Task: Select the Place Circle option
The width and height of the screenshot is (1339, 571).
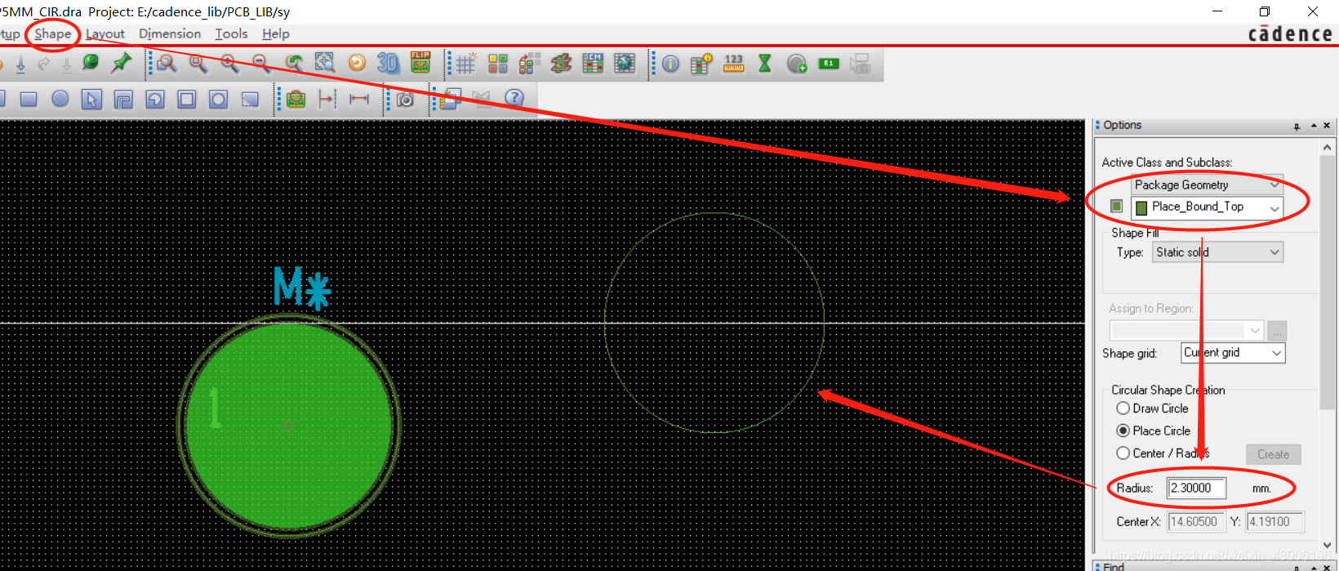Action: pos(1123,430)
